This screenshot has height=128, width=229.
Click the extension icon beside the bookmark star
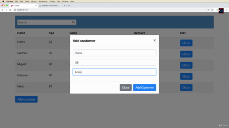217,10
